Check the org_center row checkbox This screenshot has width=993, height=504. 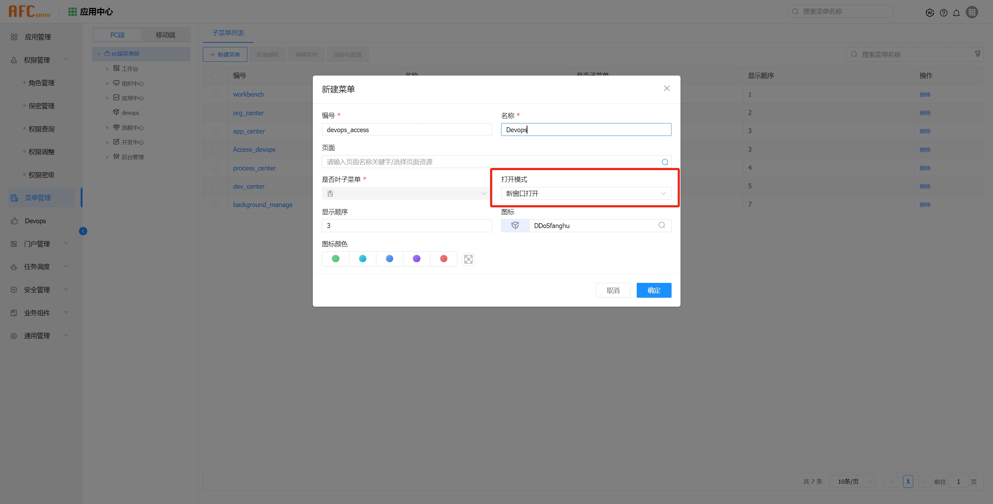[216, 112]
